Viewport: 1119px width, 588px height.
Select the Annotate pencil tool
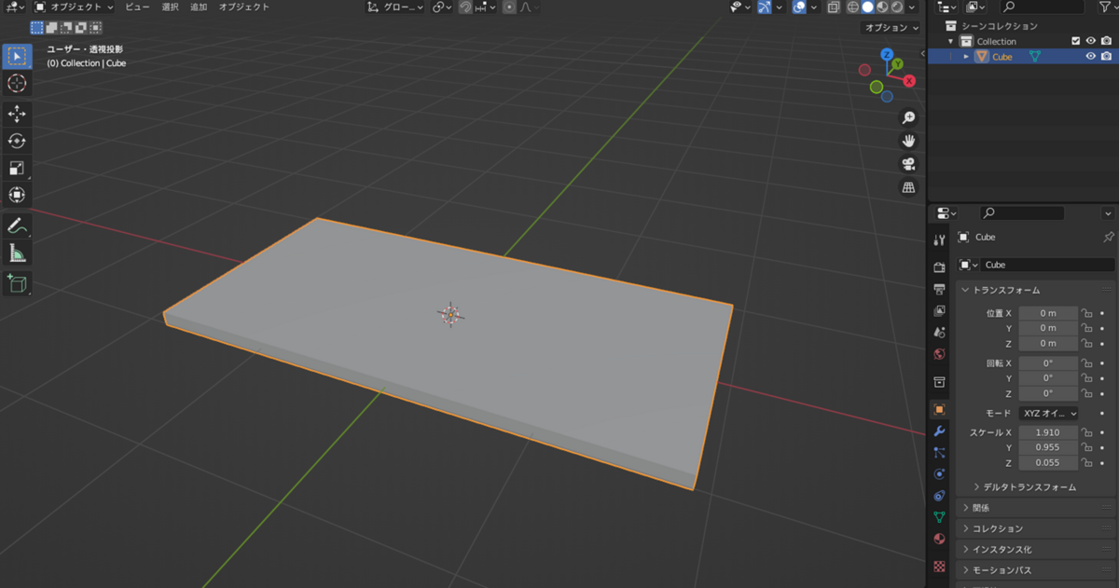(17, 226)
